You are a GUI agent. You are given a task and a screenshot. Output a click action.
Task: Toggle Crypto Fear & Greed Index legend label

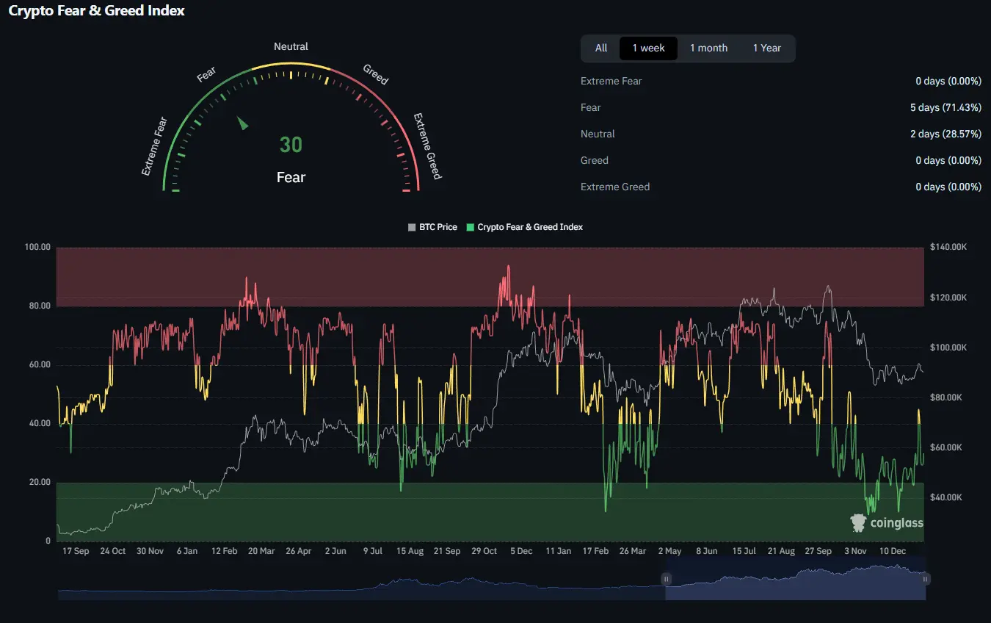529,227
